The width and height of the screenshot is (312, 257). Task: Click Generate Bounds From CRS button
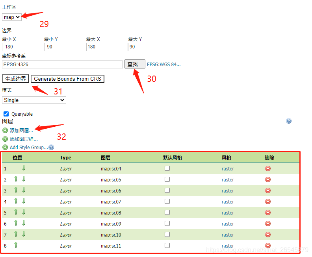click(67, 79)
